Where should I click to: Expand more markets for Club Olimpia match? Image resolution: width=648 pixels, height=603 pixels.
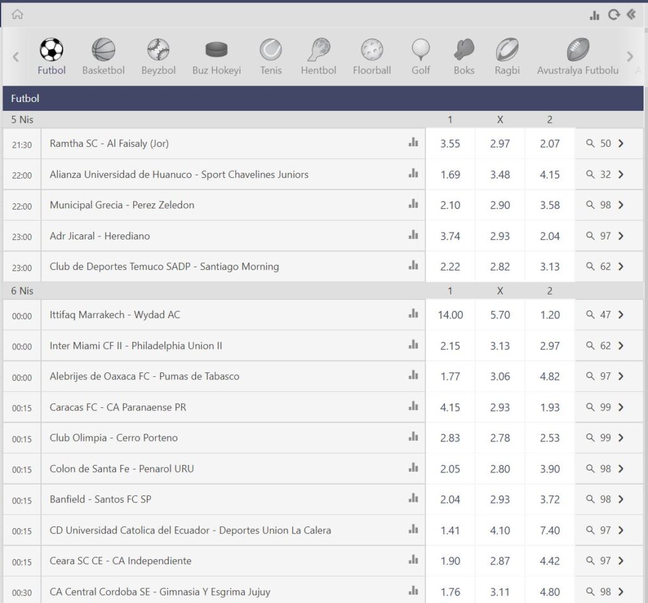coord(606,438)
